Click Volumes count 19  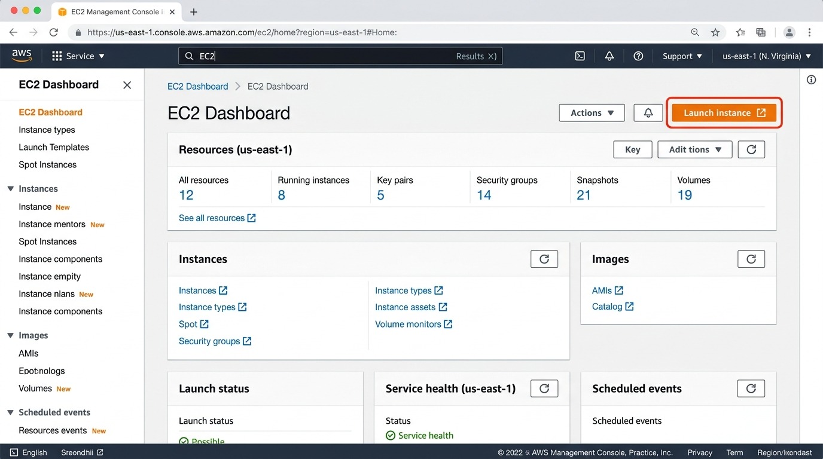point(685,195)
